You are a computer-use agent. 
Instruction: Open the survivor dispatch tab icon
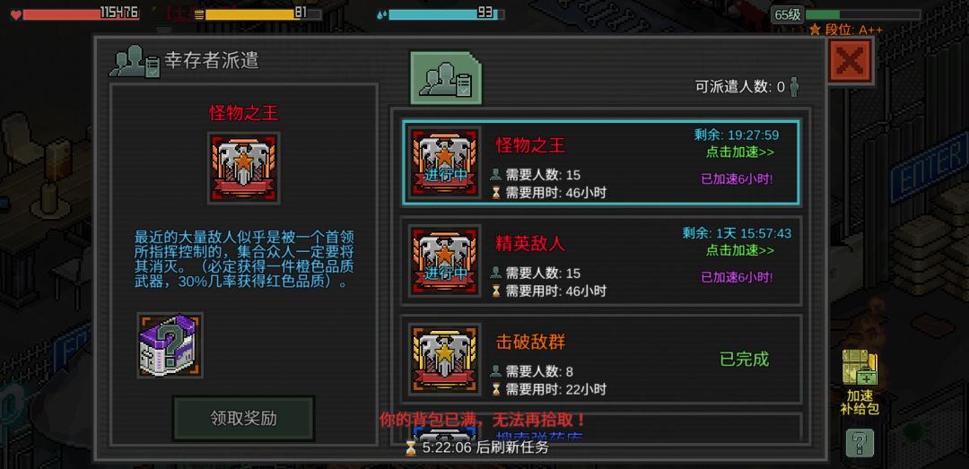446,78
